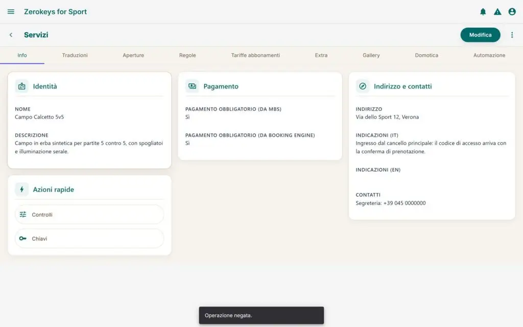Click the Campo in erba sintetica description
The height and width of the screenshot is (327, 523).
[89, 147]
